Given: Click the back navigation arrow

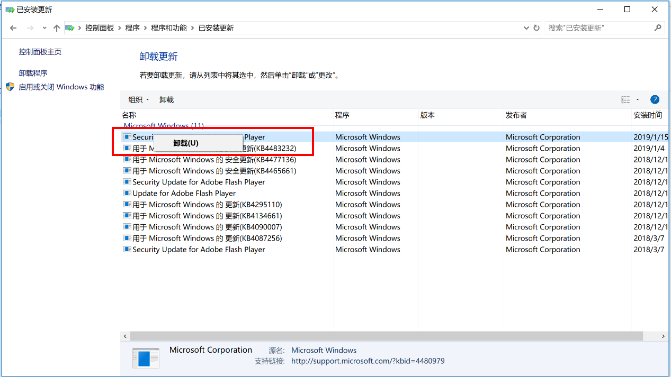Looking at the screenshot, I should point(13,28).
